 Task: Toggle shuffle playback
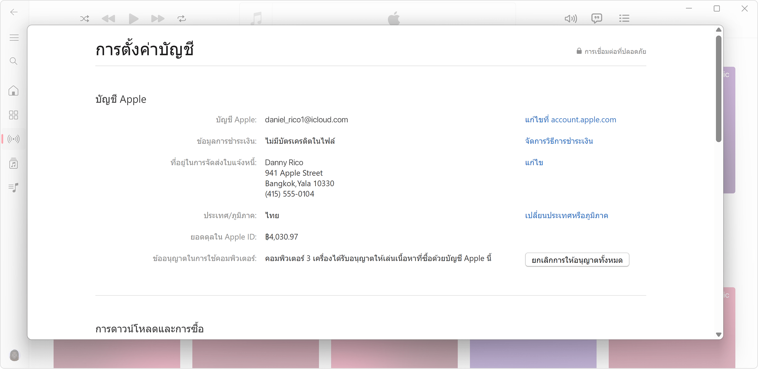click(85, 19)
